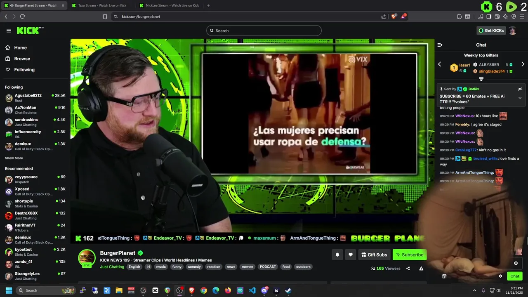Click Show More under Following
This screenshot has width=528, height=297.
point(14,158)
